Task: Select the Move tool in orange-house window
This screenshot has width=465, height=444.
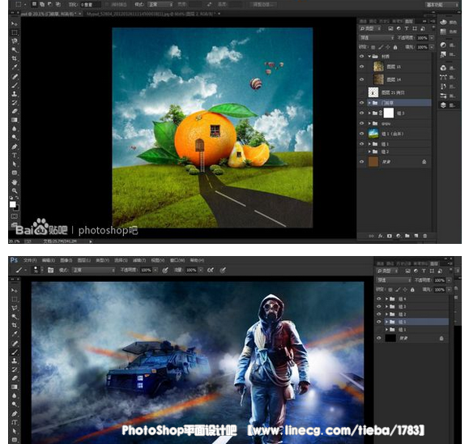Action: point(14,23)
